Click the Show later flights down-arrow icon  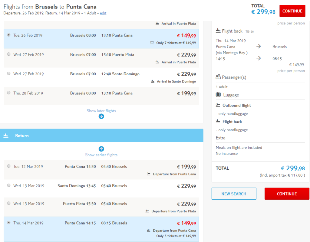[x=101, y=116]
